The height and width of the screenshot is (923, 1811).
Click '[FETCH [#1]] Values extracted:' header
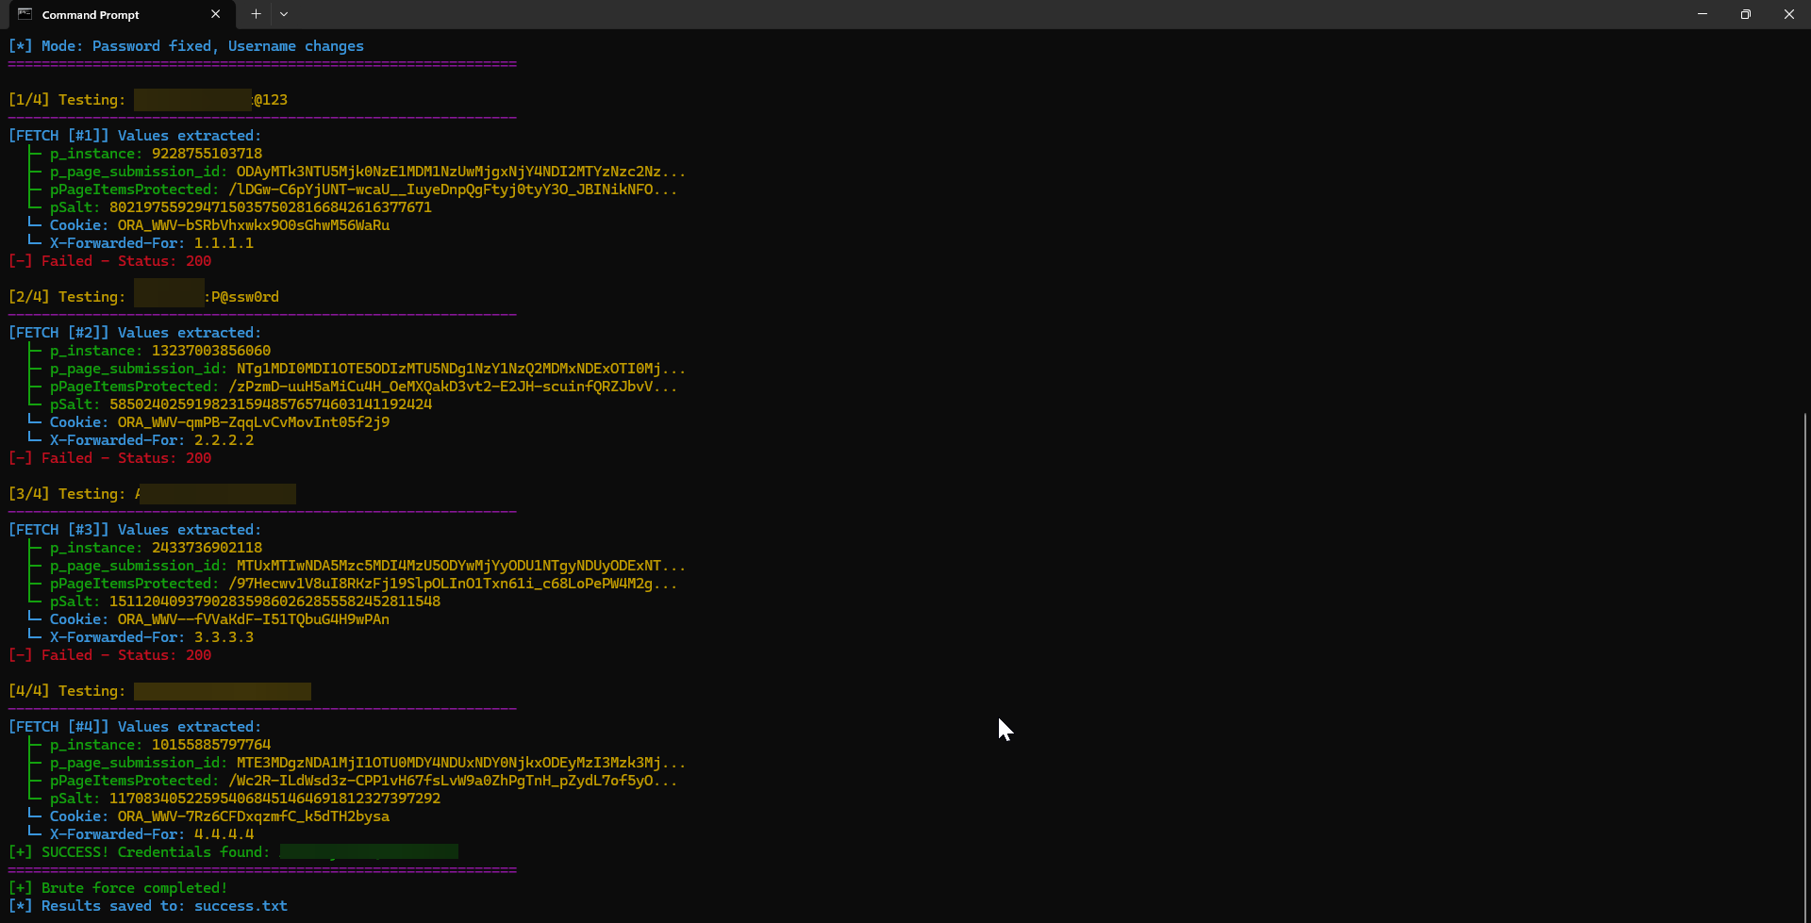[135, 136]
